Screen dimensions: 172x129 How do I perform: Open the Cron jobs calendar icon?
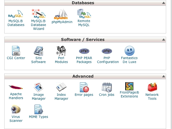tap(107, 87)
